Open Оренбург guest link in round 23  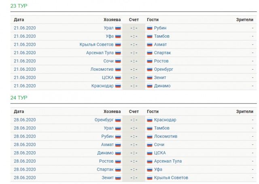coord(163,69)
